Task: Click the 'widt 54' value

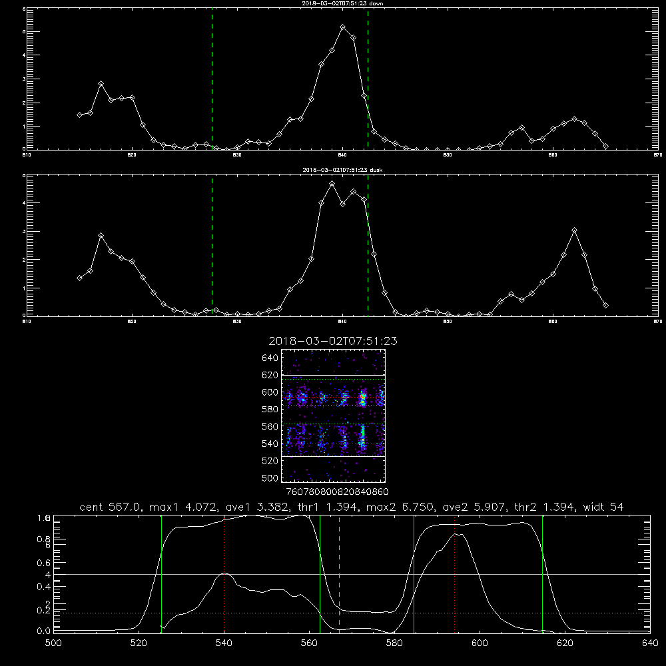Action: [x=603, y=507]
